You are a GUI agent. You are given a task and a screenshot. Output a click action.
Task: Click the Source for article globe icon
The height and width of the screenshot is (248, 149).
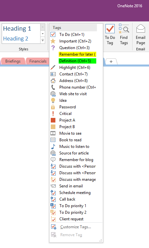tap(53, 153)
